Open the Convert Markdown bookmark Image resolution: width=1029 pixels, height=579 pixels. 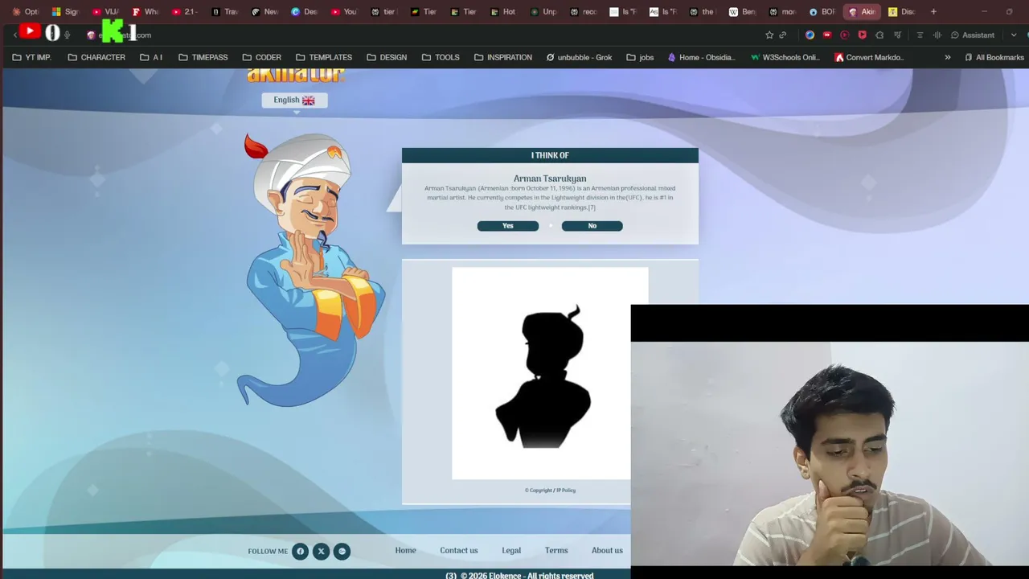tap(869, 57)
